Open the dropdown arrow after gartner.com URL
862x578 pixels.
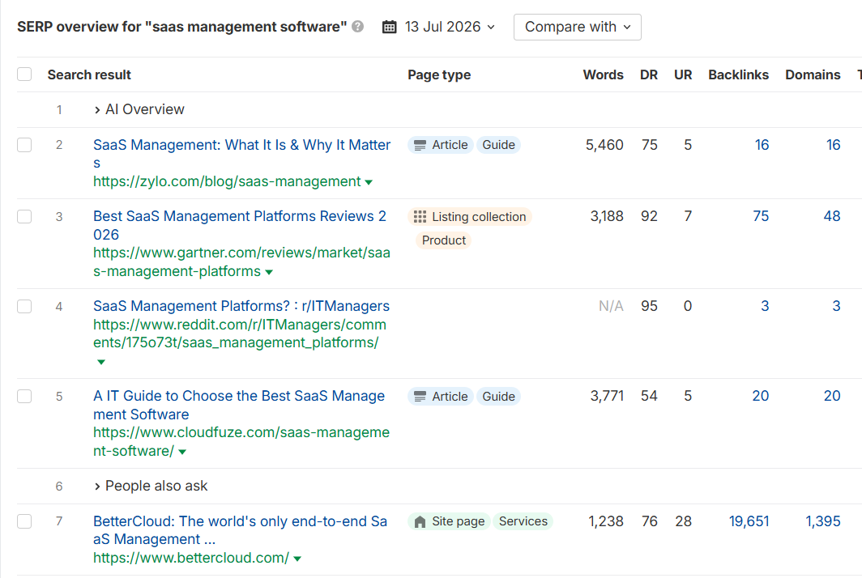[x=269, y=272]
